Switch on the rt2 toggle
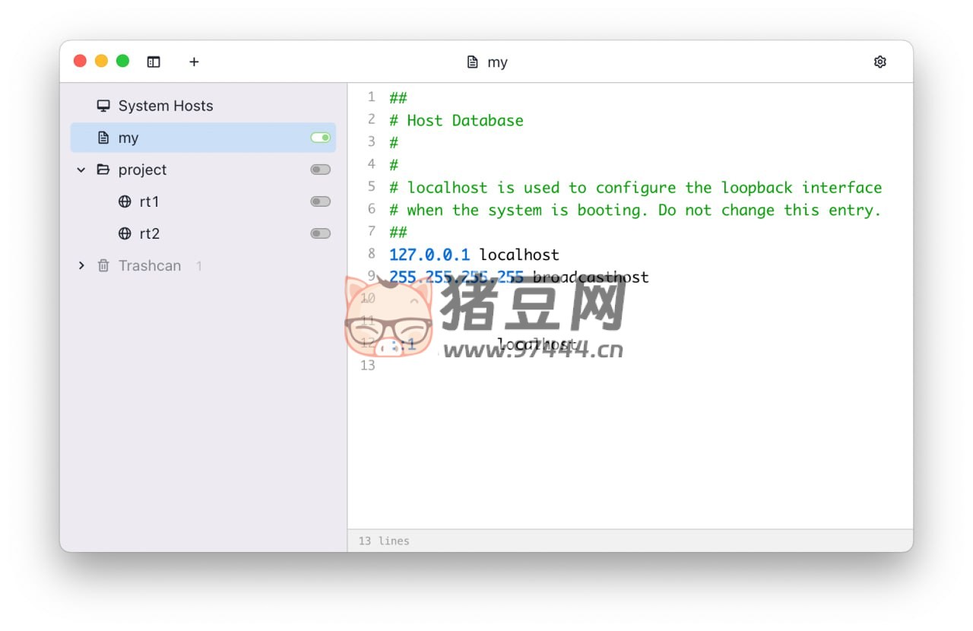 pyautogui.click(x=320, y=233)
